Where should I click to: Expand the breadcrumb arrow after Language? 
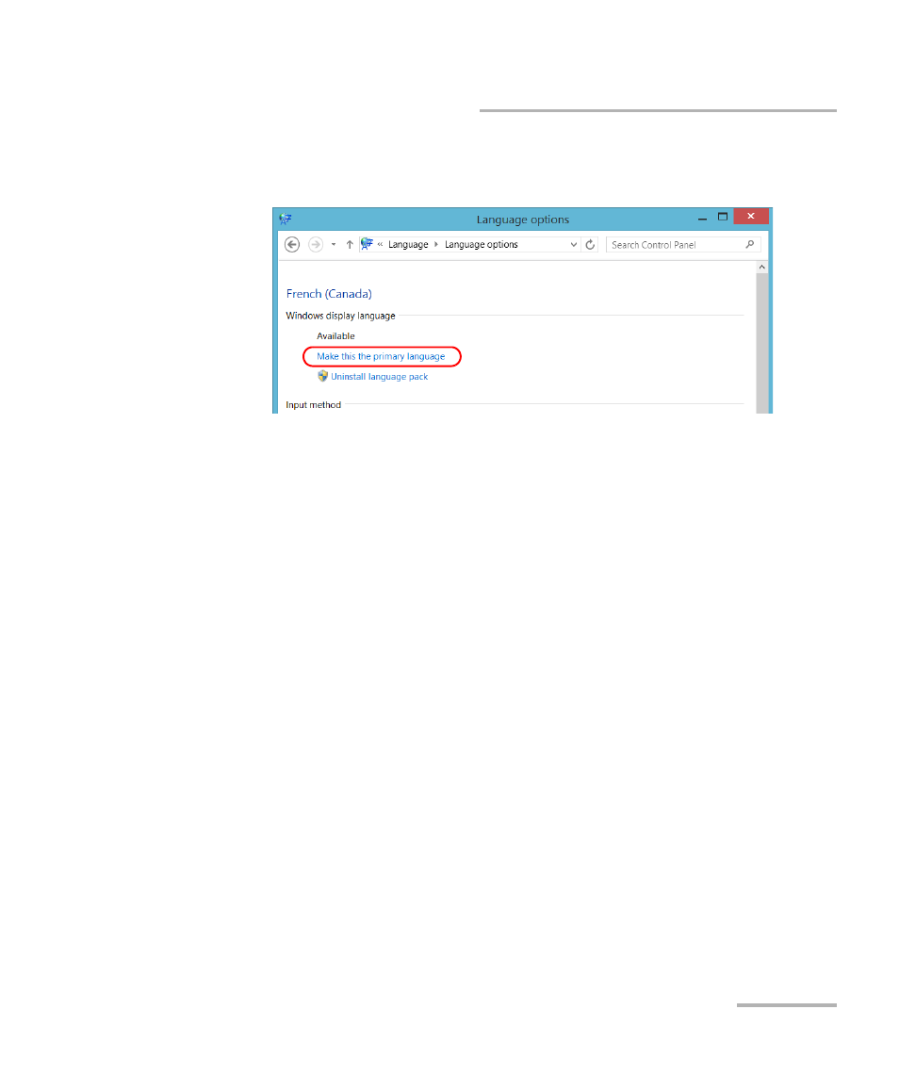(436, 245)
